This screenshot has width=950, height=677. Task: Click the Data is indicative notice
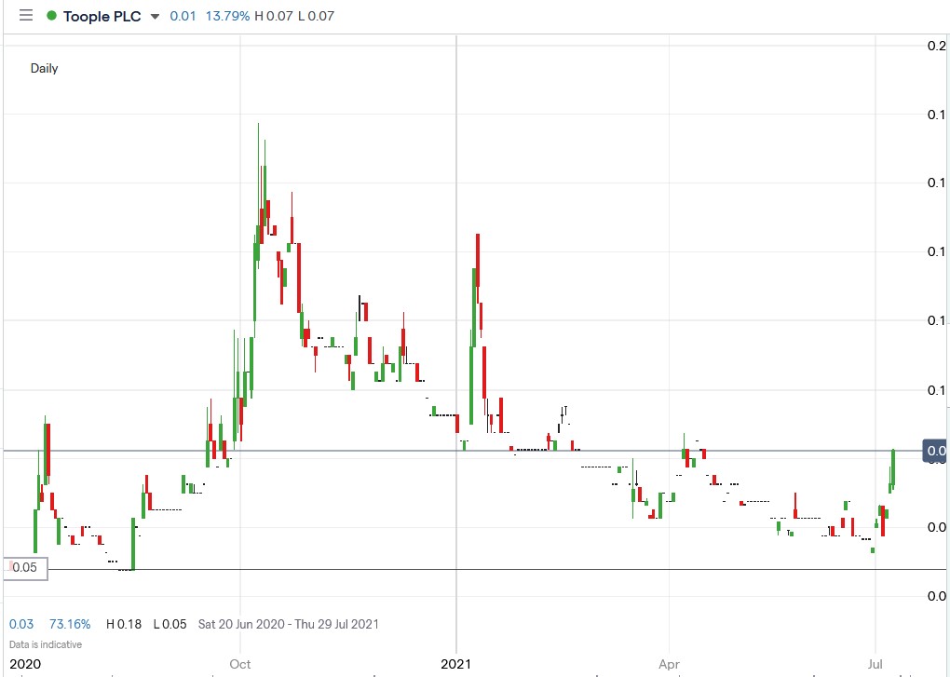(x=44, y=643)
